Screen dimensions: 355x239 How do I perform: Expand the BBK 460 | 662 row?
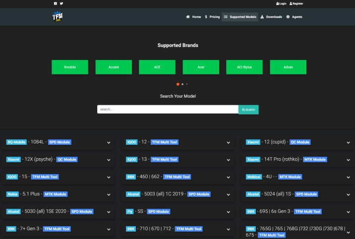pos(178,177)
